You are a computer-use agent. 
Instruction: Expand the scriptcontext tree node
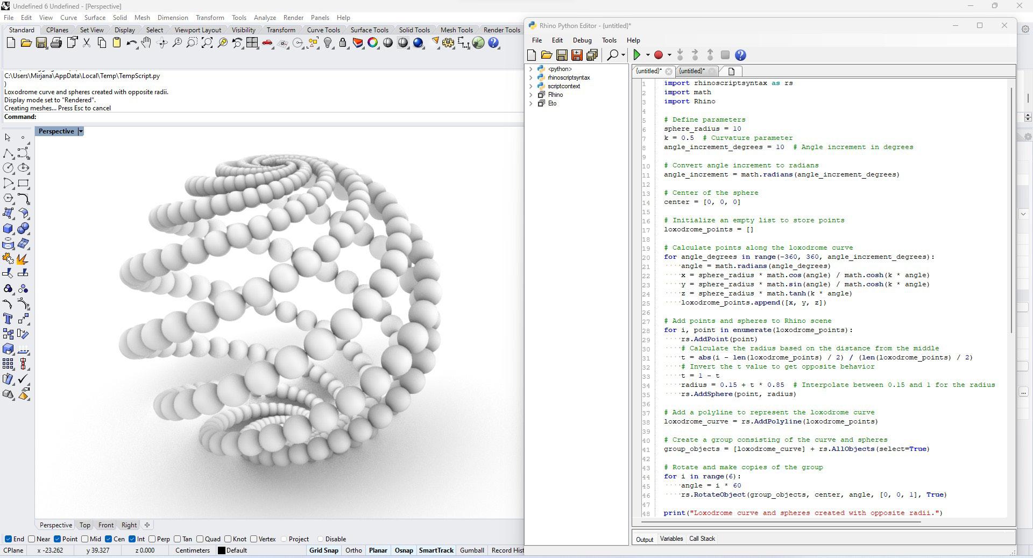point(531,86)
